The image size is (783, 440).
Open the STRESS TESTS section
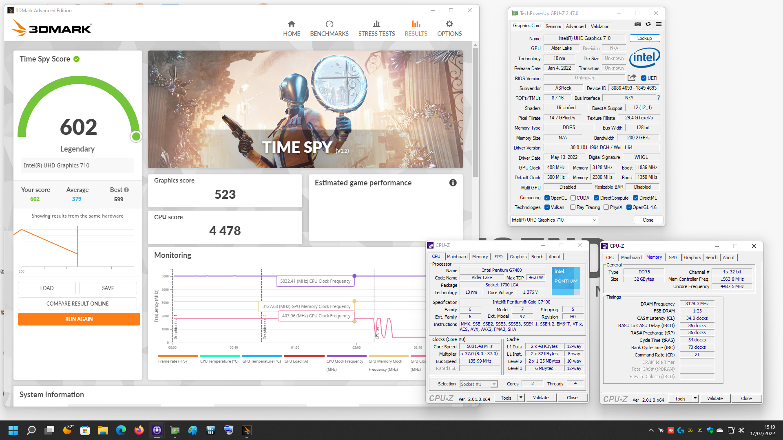[x=376, y=29]
